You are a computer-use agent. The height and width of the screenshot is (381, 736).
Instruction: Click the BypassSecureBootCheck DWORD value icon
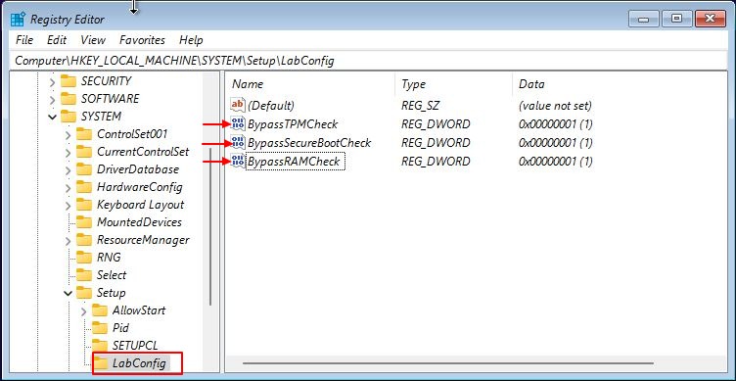click(238, 143)
